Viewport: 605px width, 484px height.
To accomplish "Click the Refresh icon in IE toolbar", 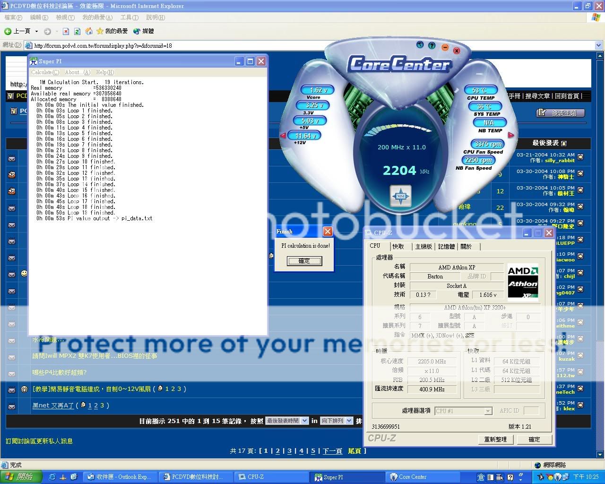I will (x=77, y=31).
